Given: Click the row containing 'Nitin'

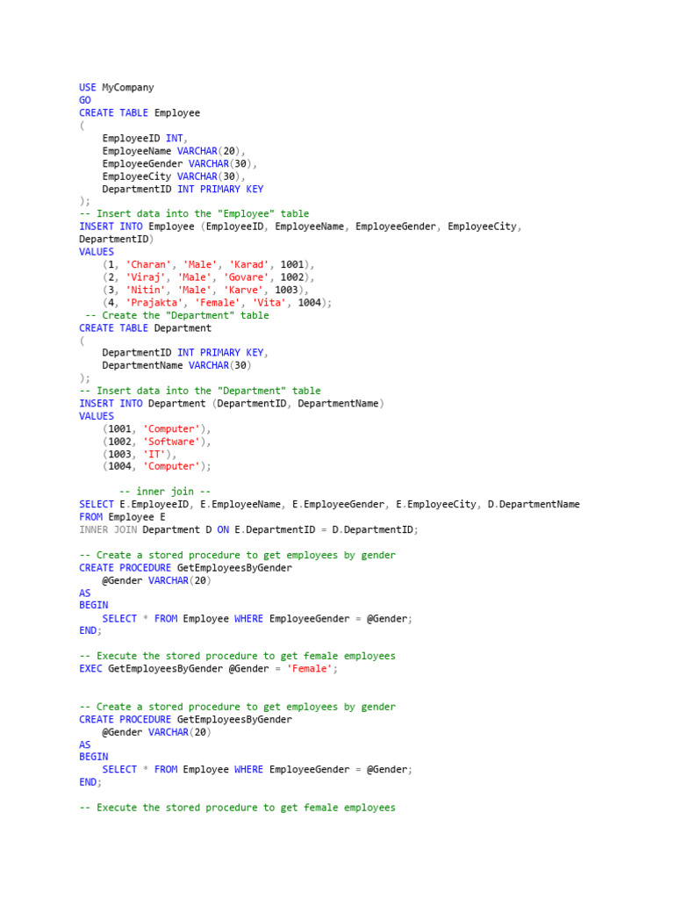Looking at the screenshot, I should 205,290.
